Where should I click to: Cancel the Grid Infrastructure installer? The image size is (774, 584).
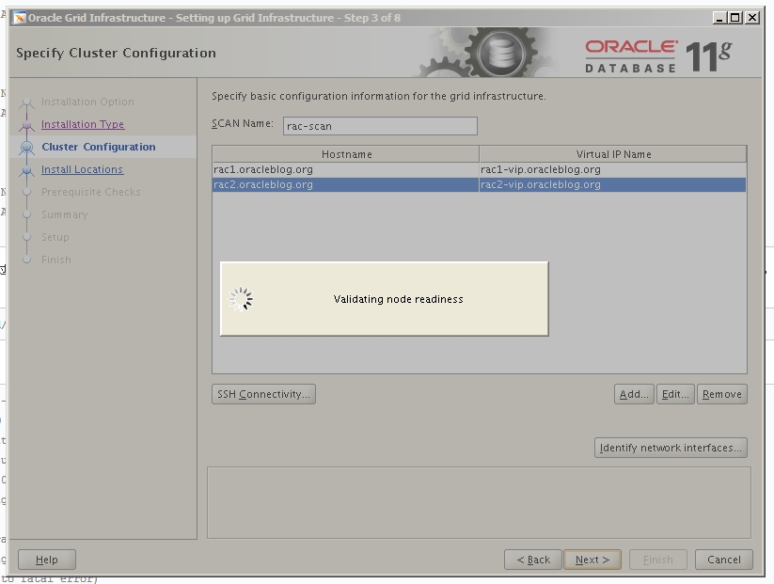point(723,560)
